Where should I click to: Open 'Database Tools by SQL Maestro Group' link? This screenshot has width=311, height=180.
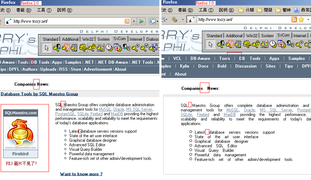click(39, 94)
